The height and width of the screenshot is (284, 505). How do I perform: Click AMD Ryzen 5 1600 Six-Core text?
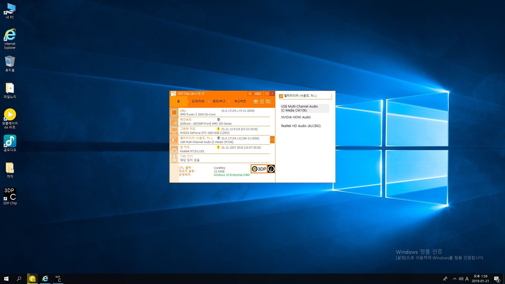tap(198, 115)
